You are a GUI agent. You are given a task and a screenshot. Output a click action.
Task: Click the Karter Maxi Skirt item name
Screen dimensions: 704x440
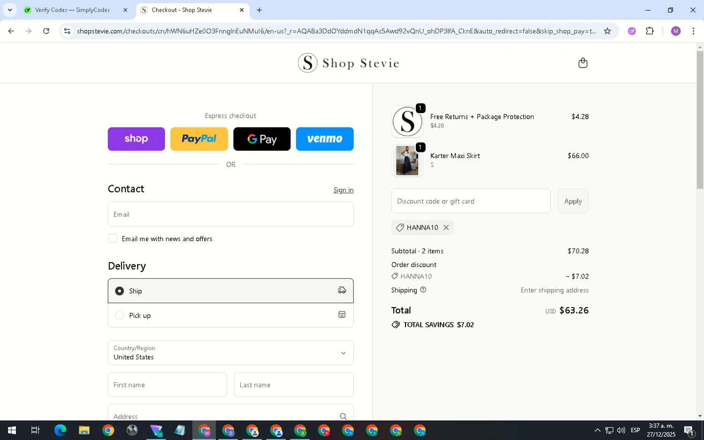[455, 156]
